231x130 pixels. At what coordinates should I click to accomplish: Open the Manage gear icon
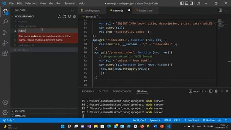tap(5, 112)
